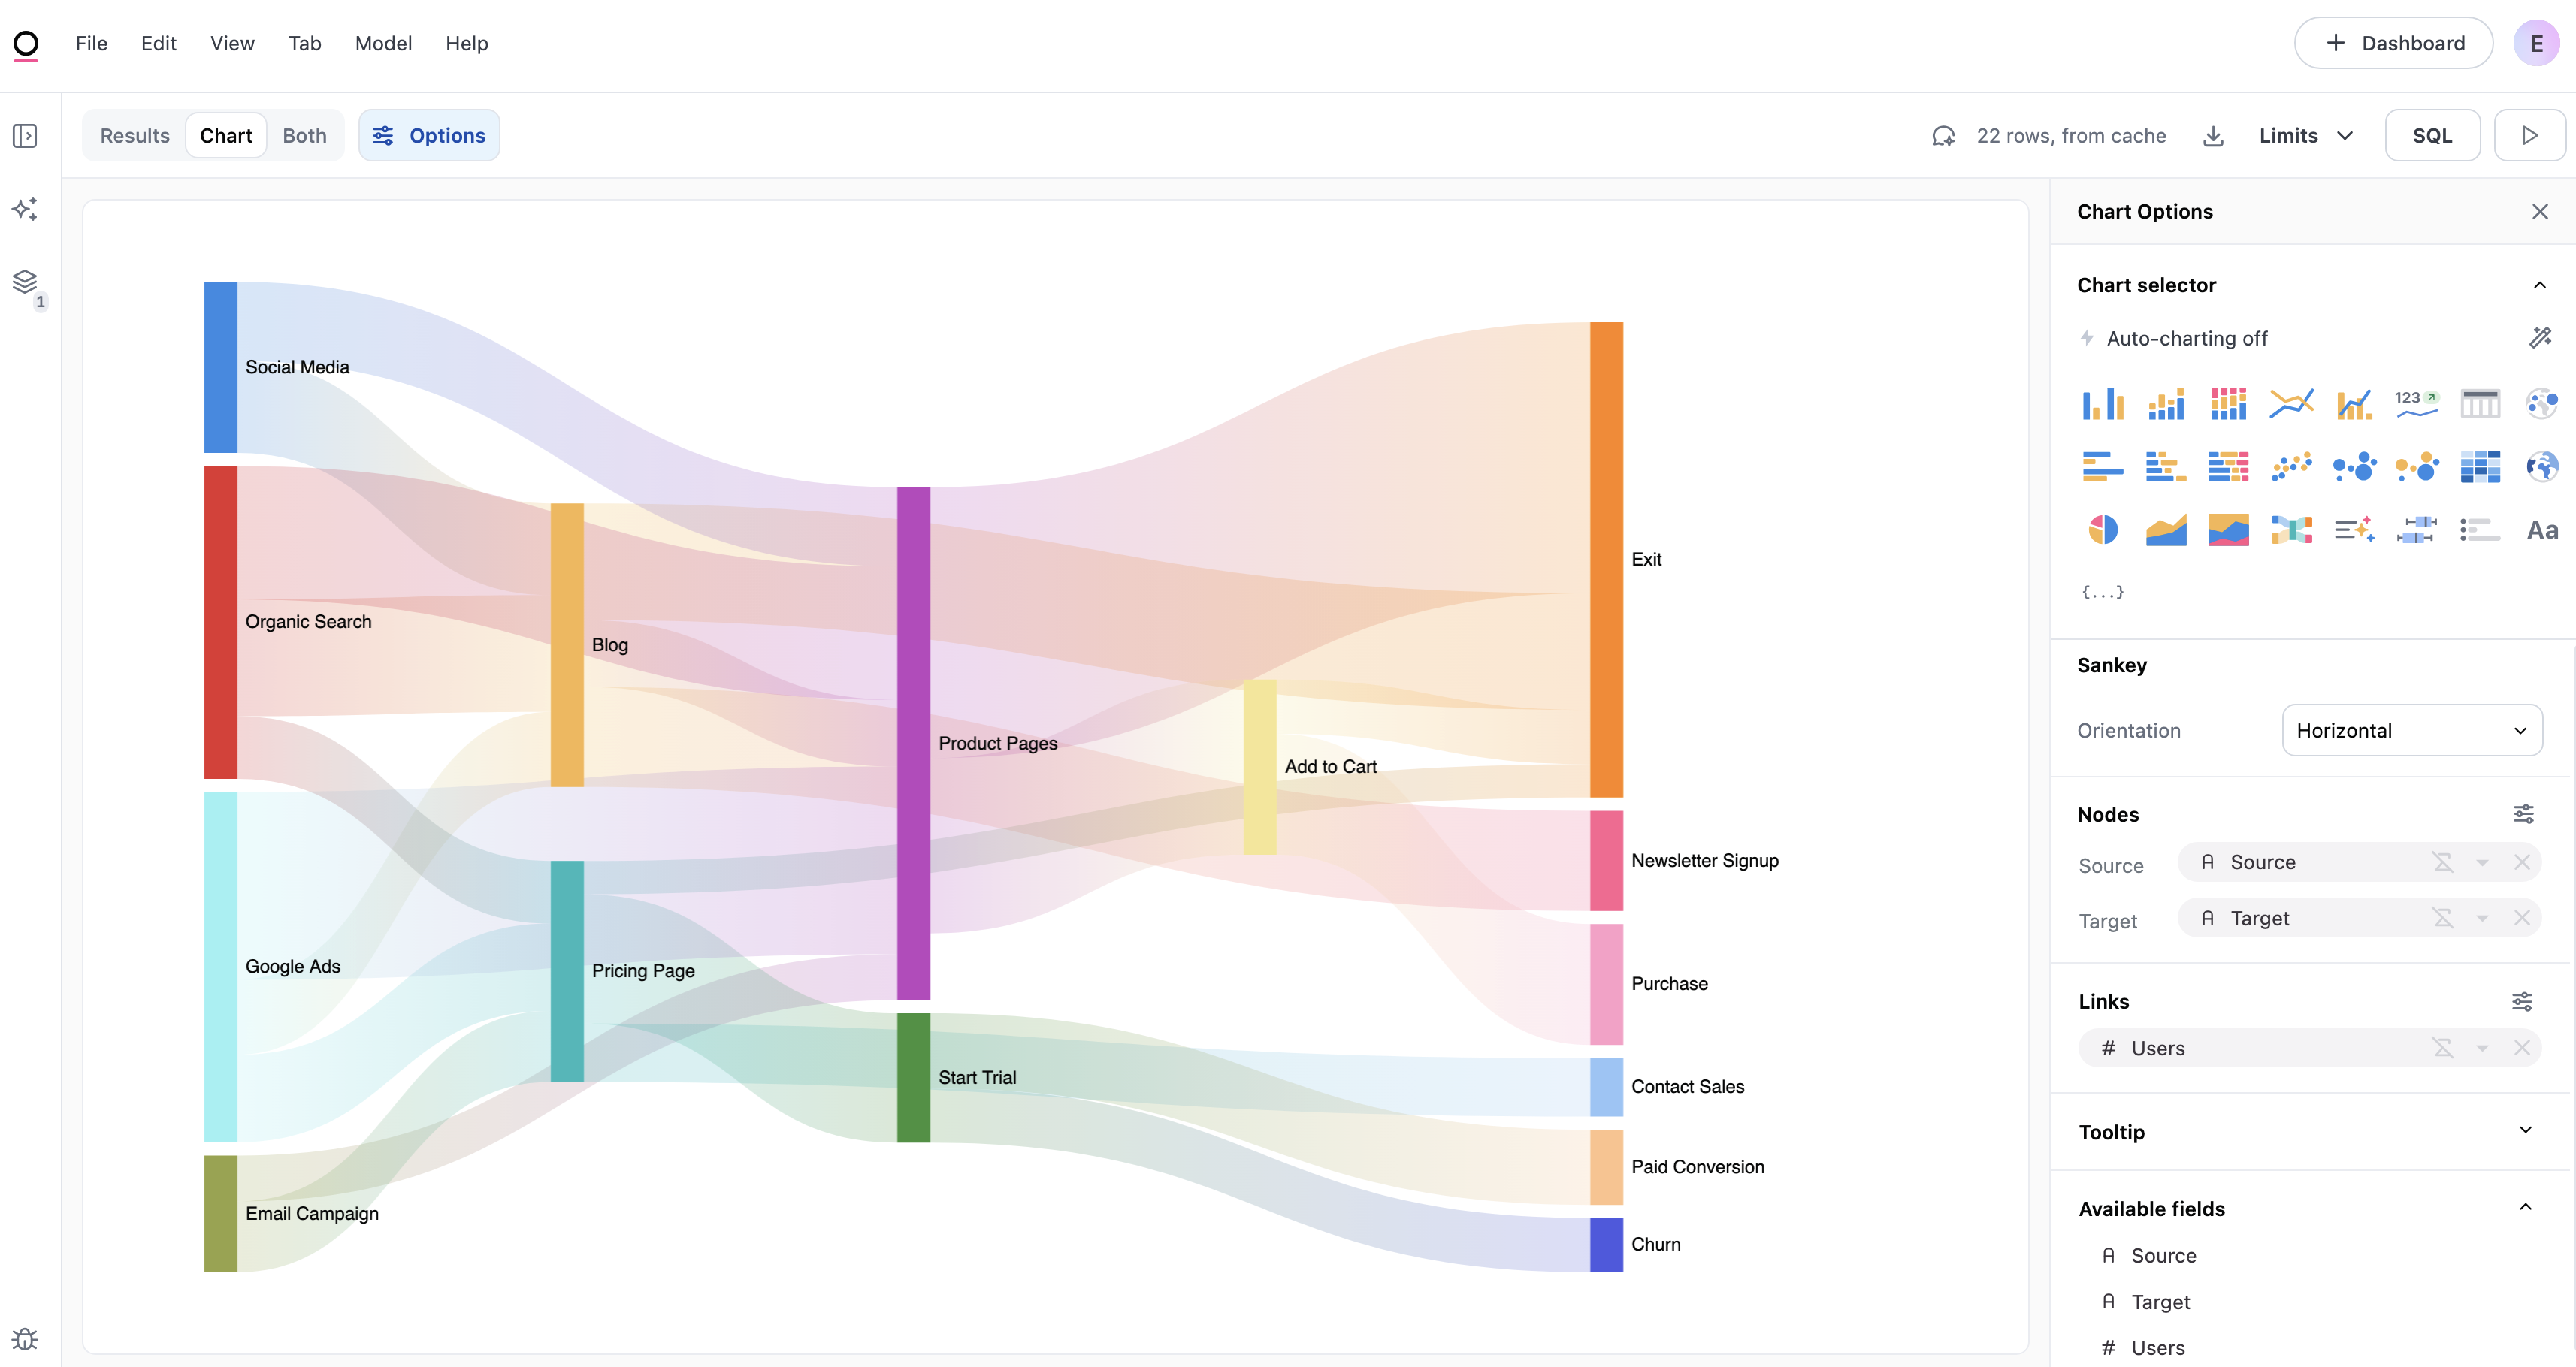Viewport: 2576px width, 1367px height.
Task: Click the orange Exit node bar
Action: tap(1606, 560)
